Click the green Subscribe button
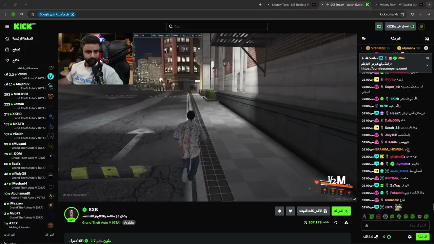 pyautogui.click(x=341, y=211)
